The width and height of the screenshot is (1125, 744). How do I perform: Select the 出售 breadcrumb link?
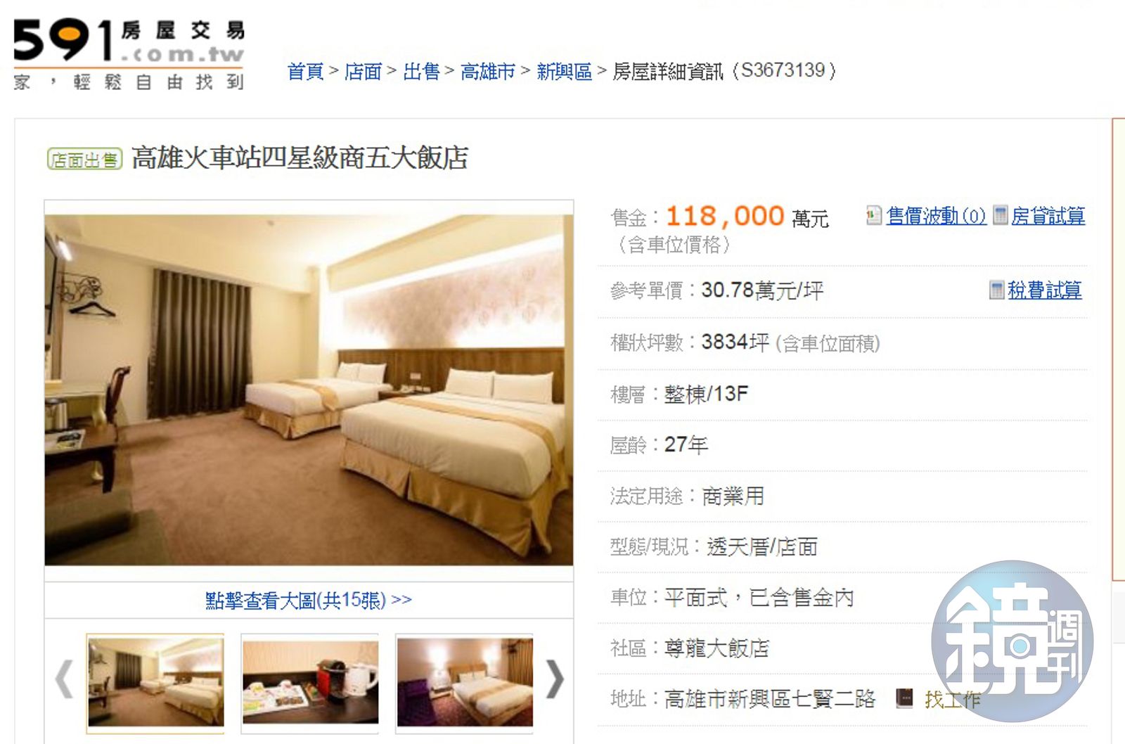coord(422,71)
